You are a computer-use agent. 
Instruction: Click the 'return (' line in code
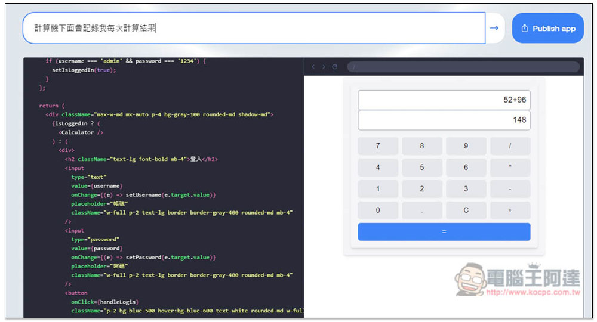pyautogui.click(x=52, y=106)
